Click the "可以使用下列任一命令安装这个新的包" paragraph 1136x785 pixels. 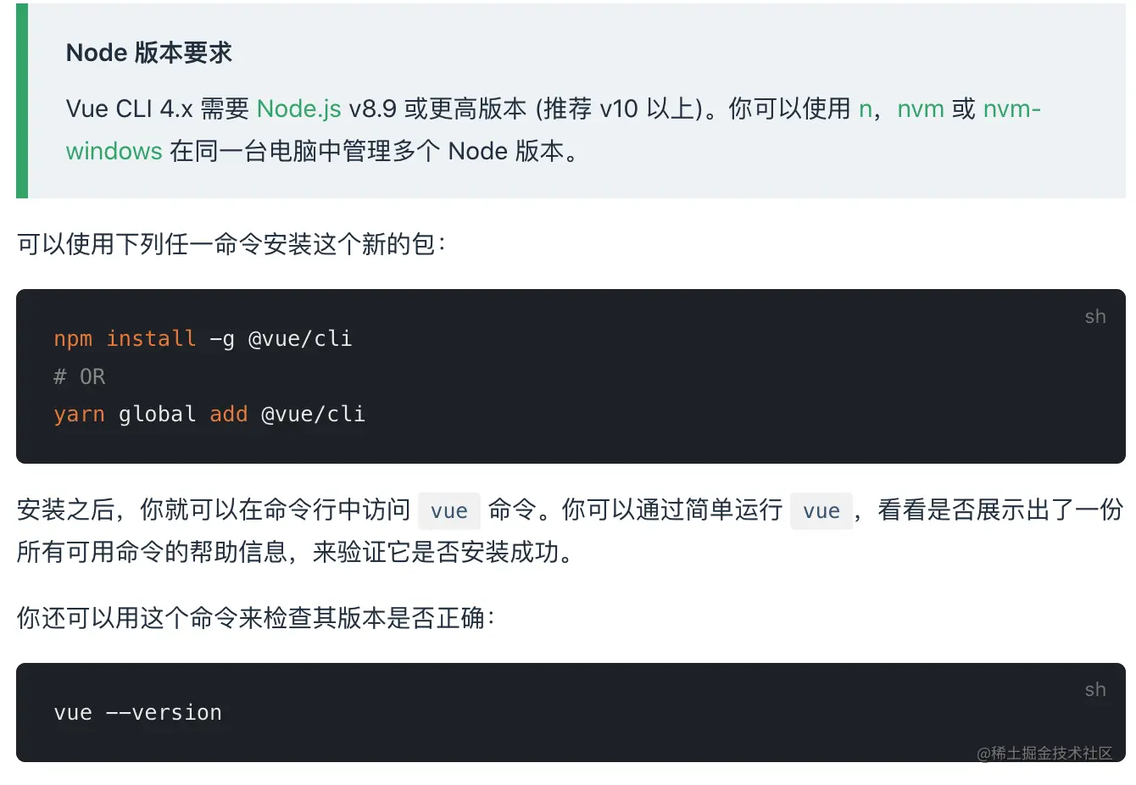click(x=231, y=245)
